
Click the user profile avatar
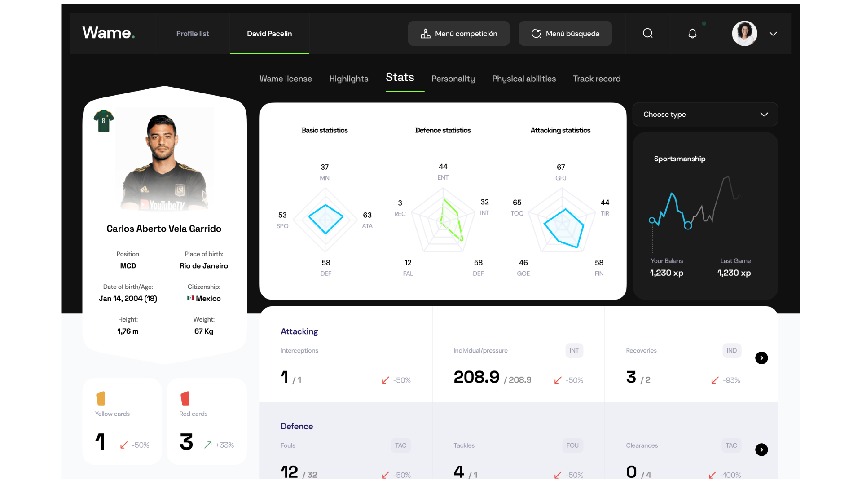point(744,33)
